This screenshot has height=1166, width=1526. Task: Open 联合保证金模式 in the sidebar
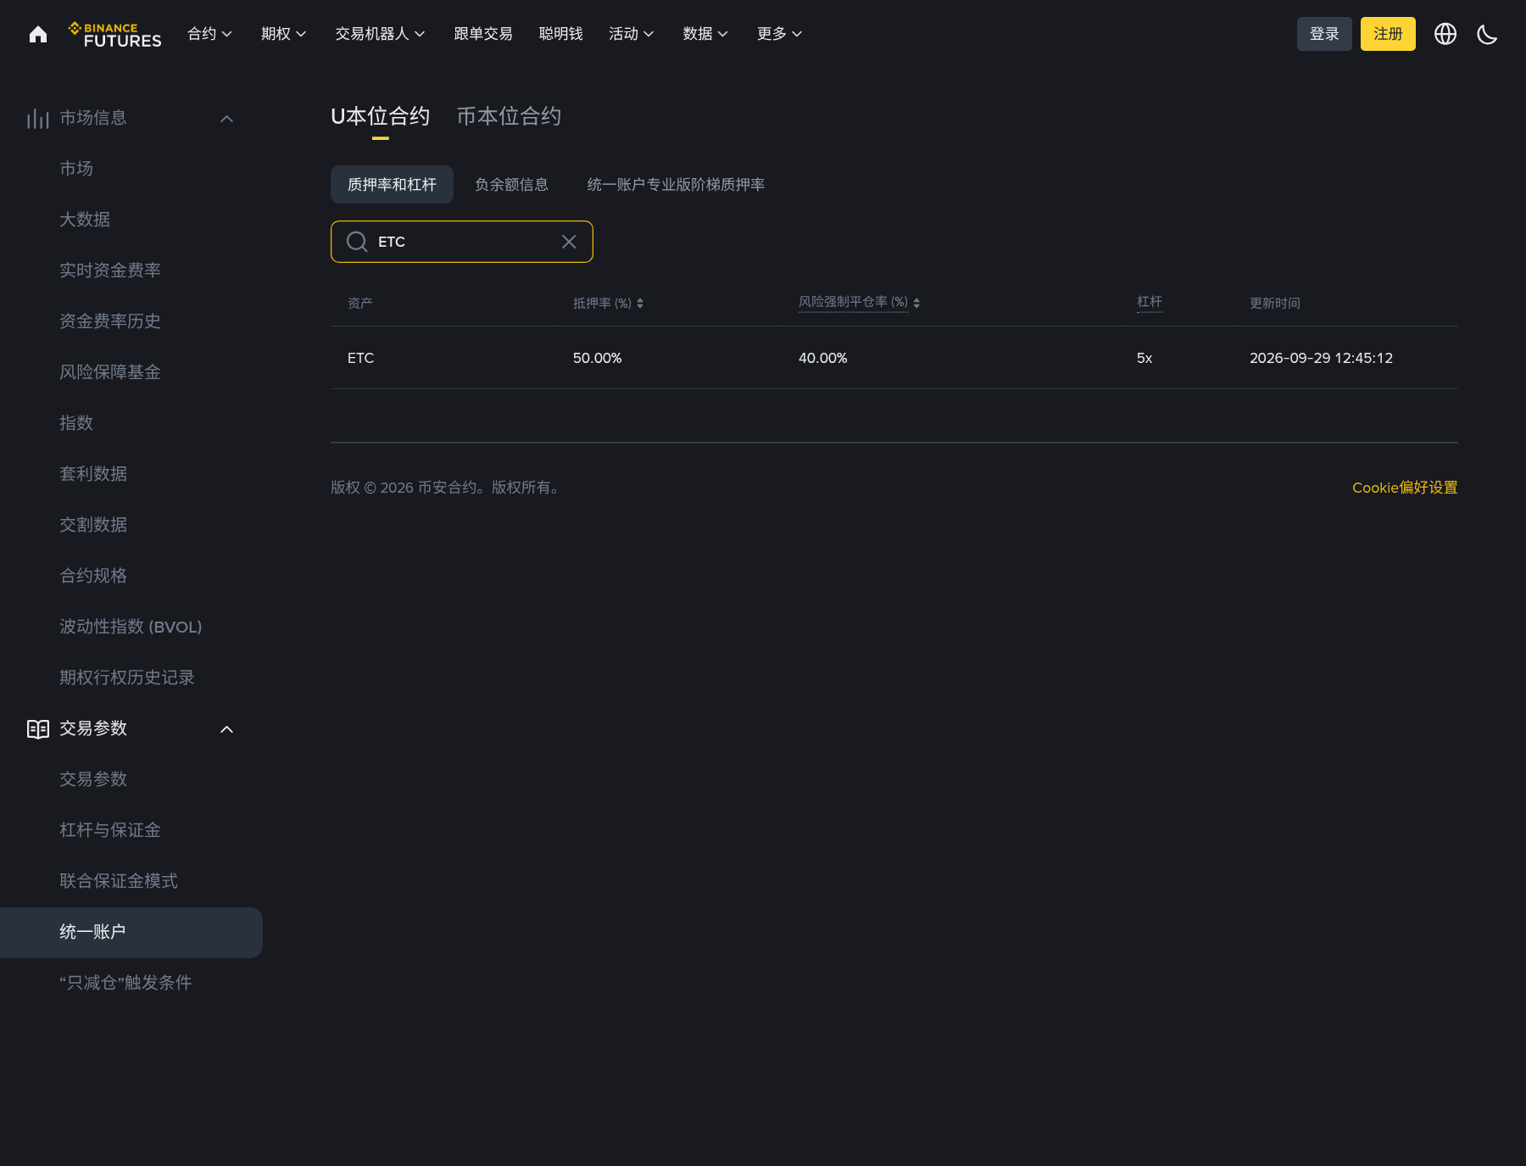click(x=119, y=881)
